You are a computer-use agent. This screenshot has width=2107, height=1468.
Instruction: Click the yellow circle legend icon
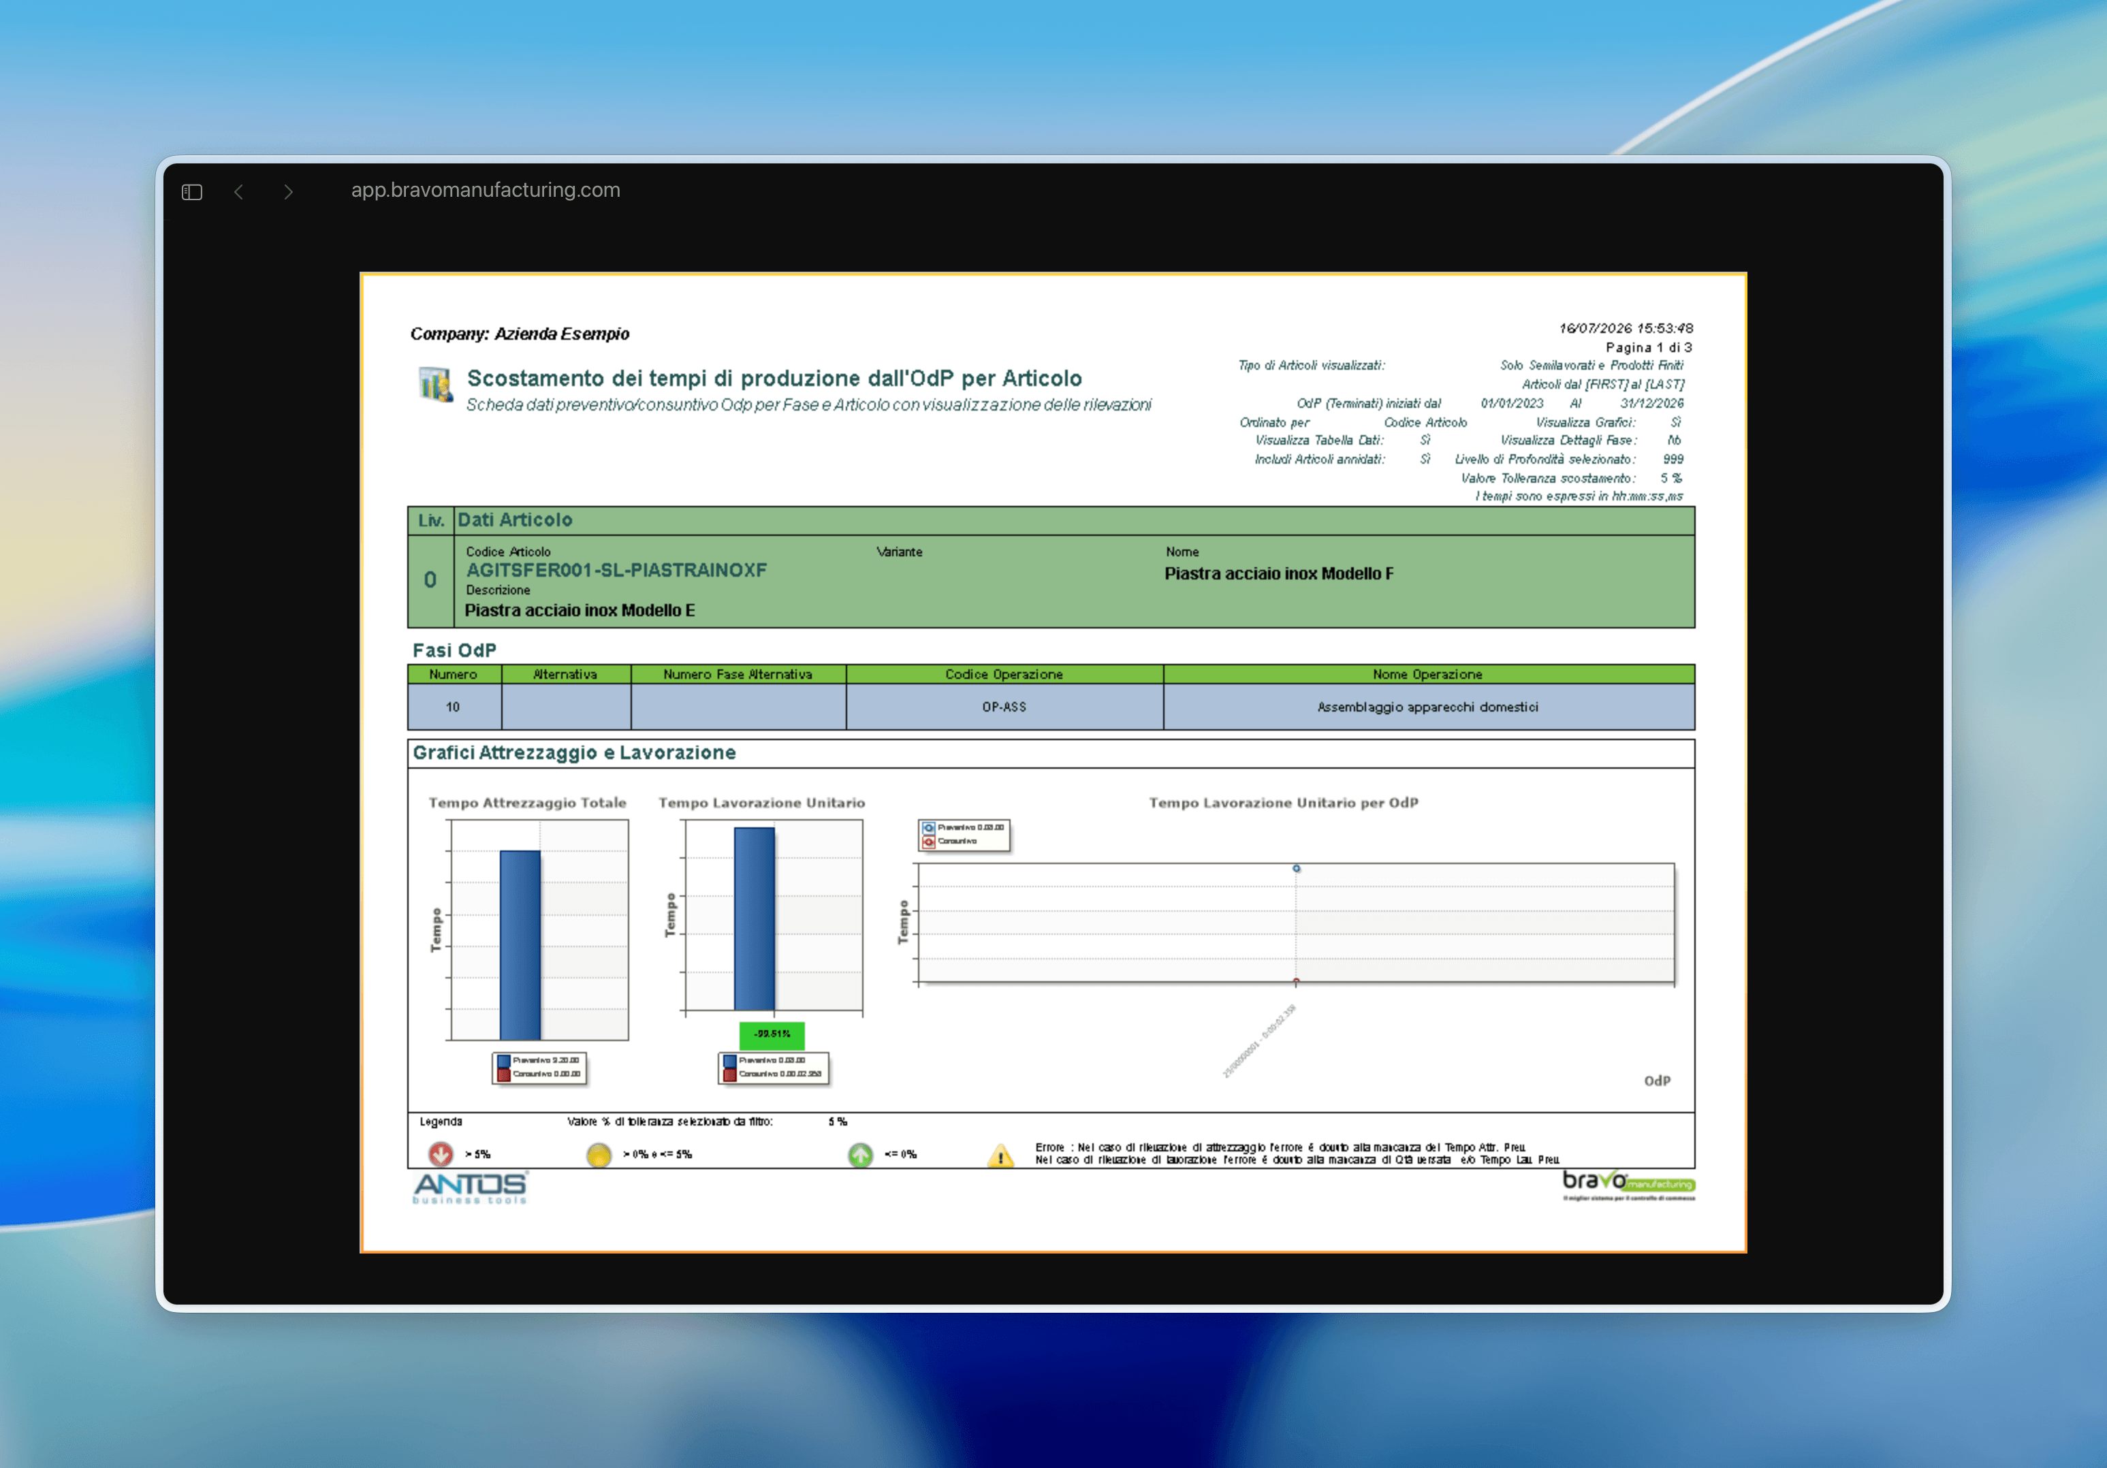599,1154
